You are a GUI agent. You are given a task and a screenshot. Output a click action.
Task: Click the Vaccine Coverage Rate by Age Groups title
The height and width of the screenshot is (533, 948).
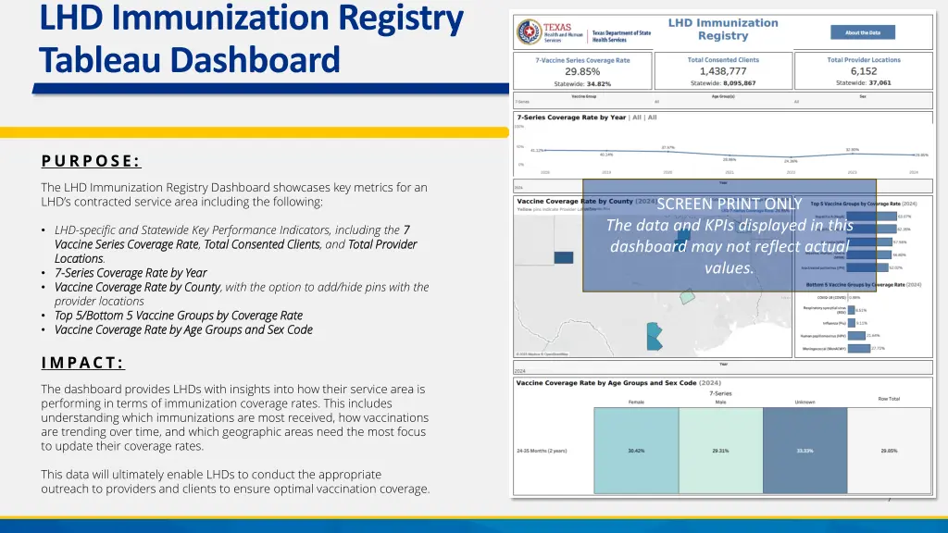click(x=606, y=382)
